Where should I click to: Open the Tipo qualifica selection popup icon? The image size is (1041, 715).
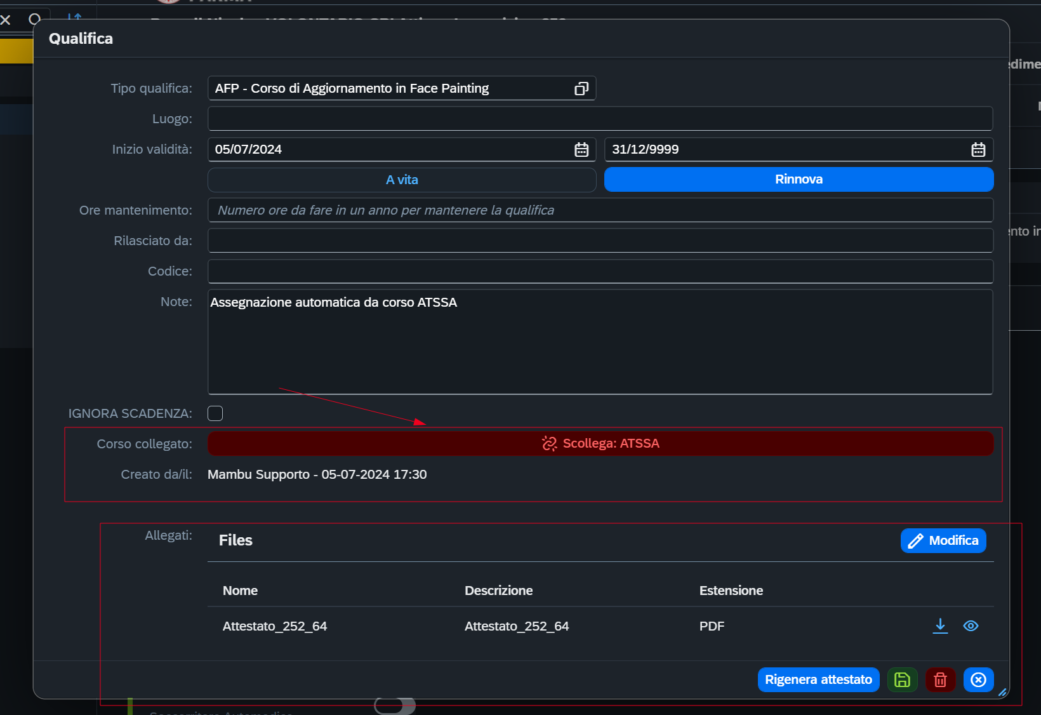[x=581, y=88]
